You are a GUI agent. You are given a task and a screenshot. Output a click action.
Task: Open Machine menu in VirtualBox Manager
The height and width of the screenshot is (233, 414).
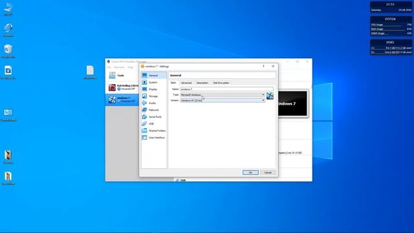[x=119, y=67]
